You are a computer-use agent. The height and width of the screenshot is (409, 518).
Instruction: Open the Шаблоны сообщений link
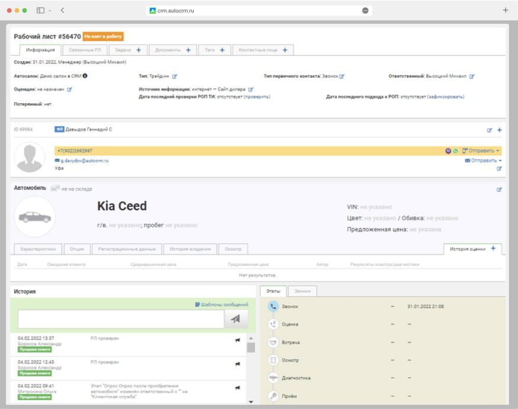tap(221, 305)
